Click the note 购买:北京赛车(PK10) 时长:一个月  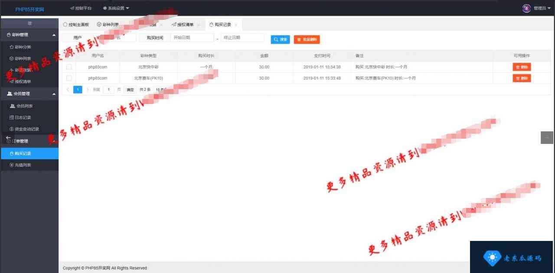click(x=385, y=78)
